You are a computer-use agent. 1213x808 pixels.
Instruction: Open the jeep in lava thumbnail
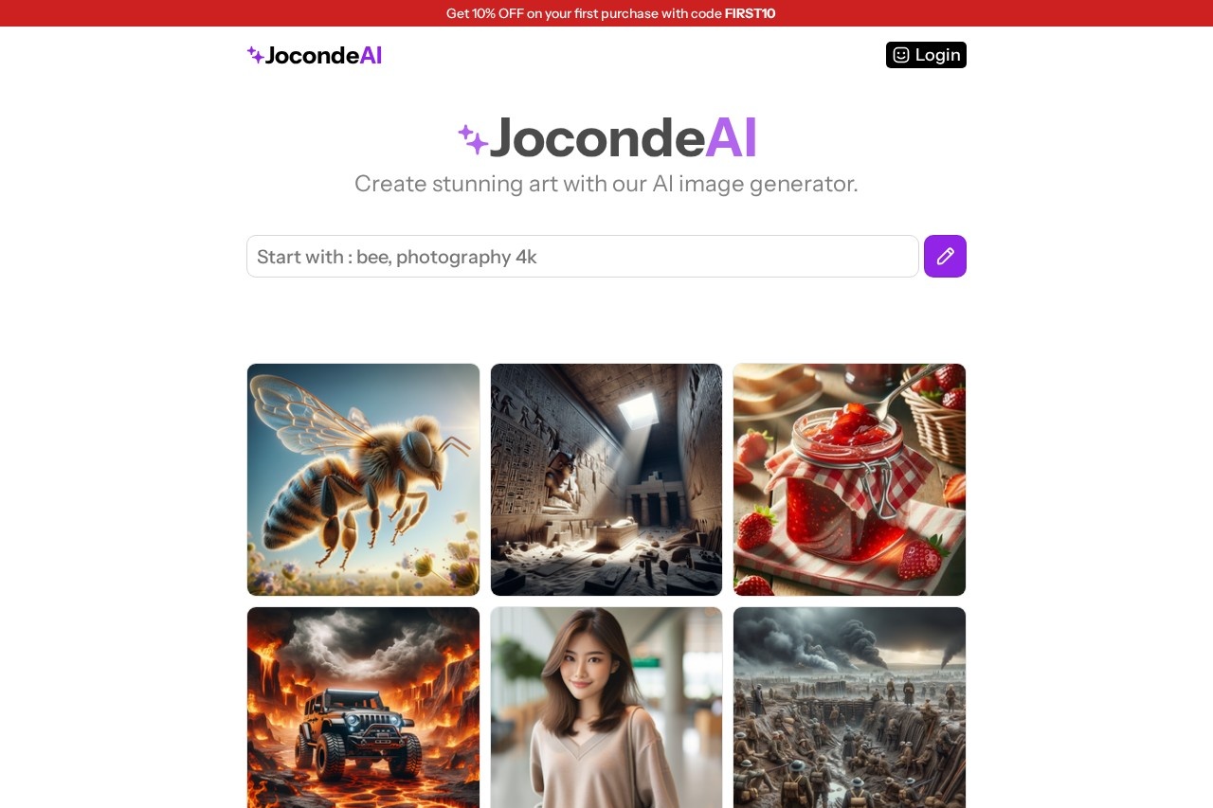[363, 708]
